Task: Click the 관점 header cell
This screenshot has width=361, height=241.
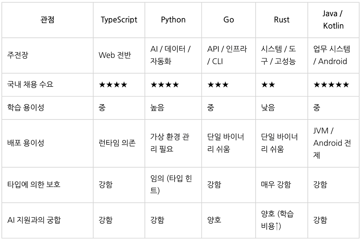Action: [47, 20]
